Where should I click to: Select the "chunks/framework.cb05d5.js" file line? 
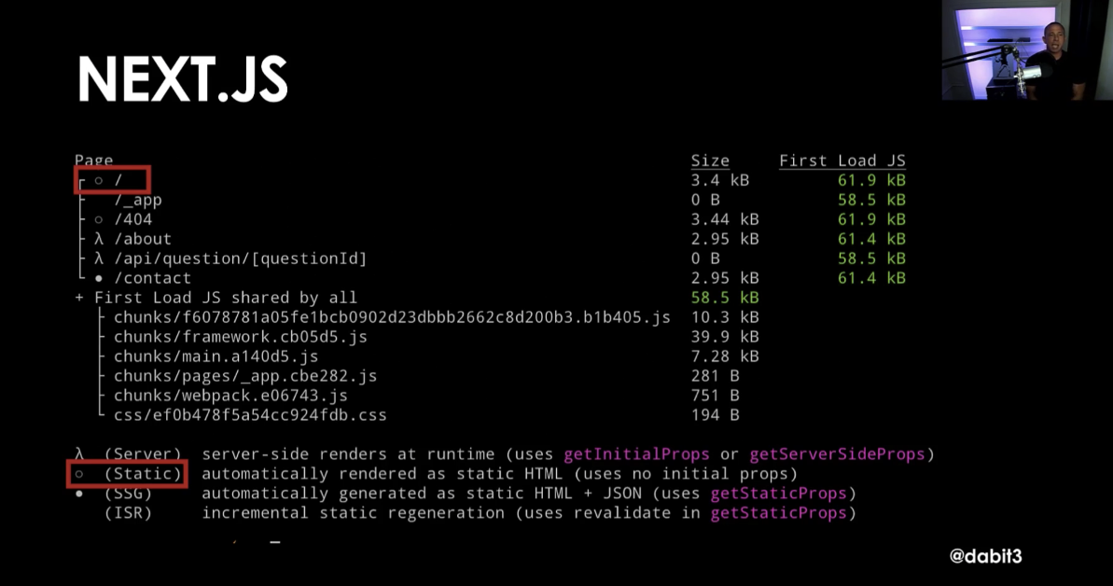(x=241, y=337)
